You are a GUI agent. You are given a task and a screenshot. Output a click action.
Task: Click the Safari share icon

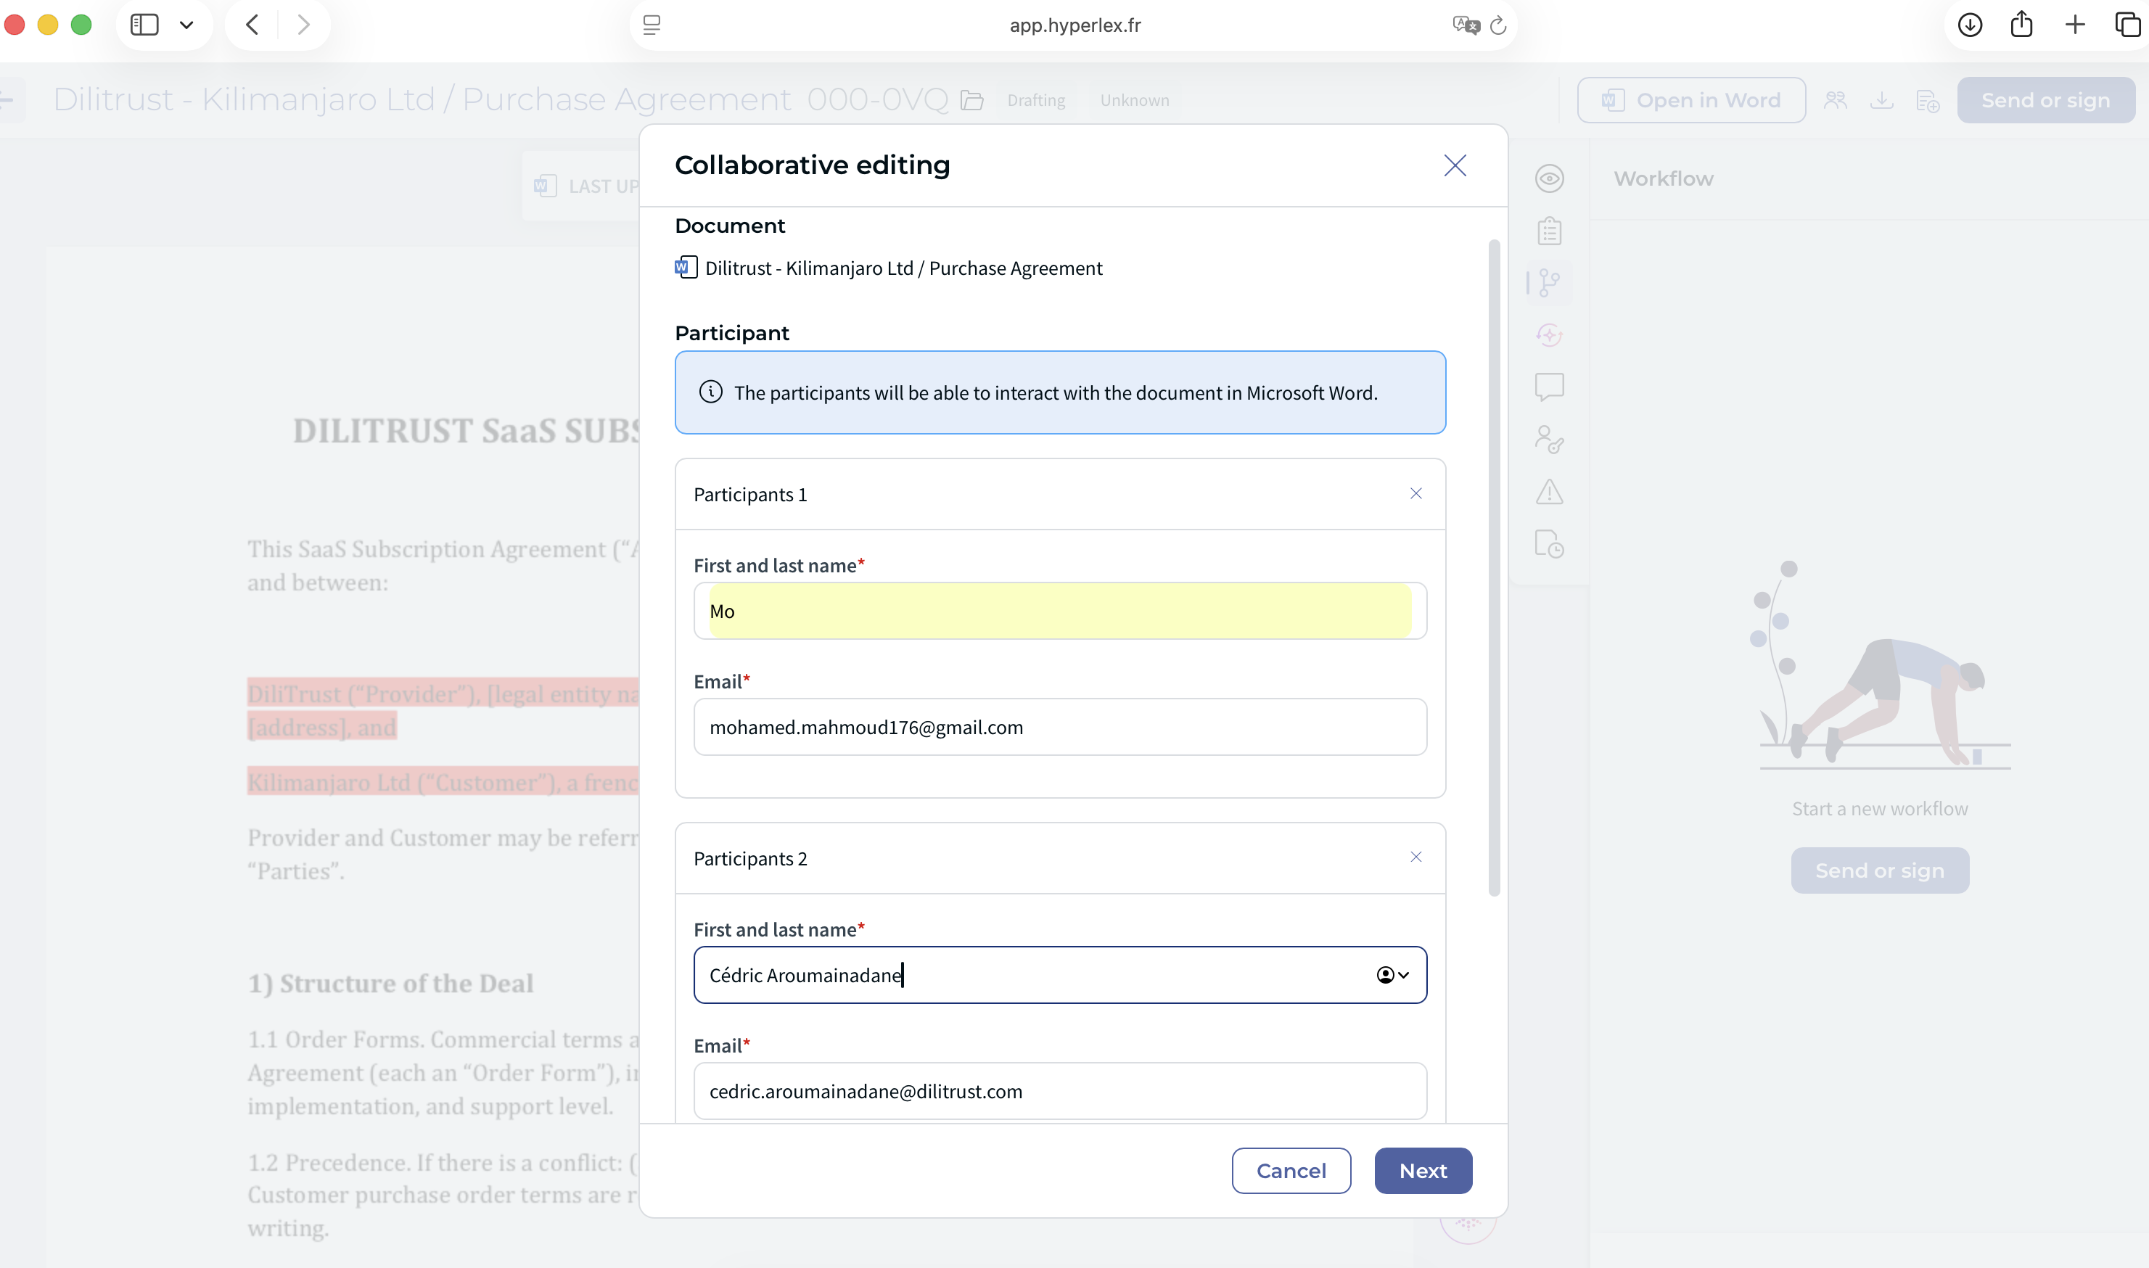click(2021, 25)
